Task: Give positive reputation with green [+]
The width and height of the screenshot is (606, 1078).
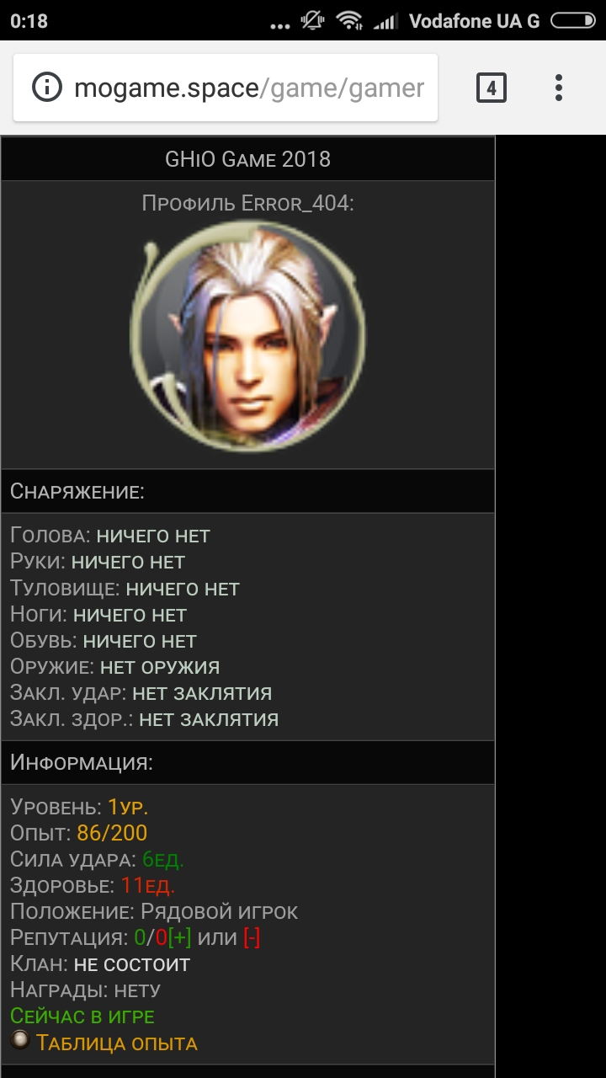Action: point(179,938)
